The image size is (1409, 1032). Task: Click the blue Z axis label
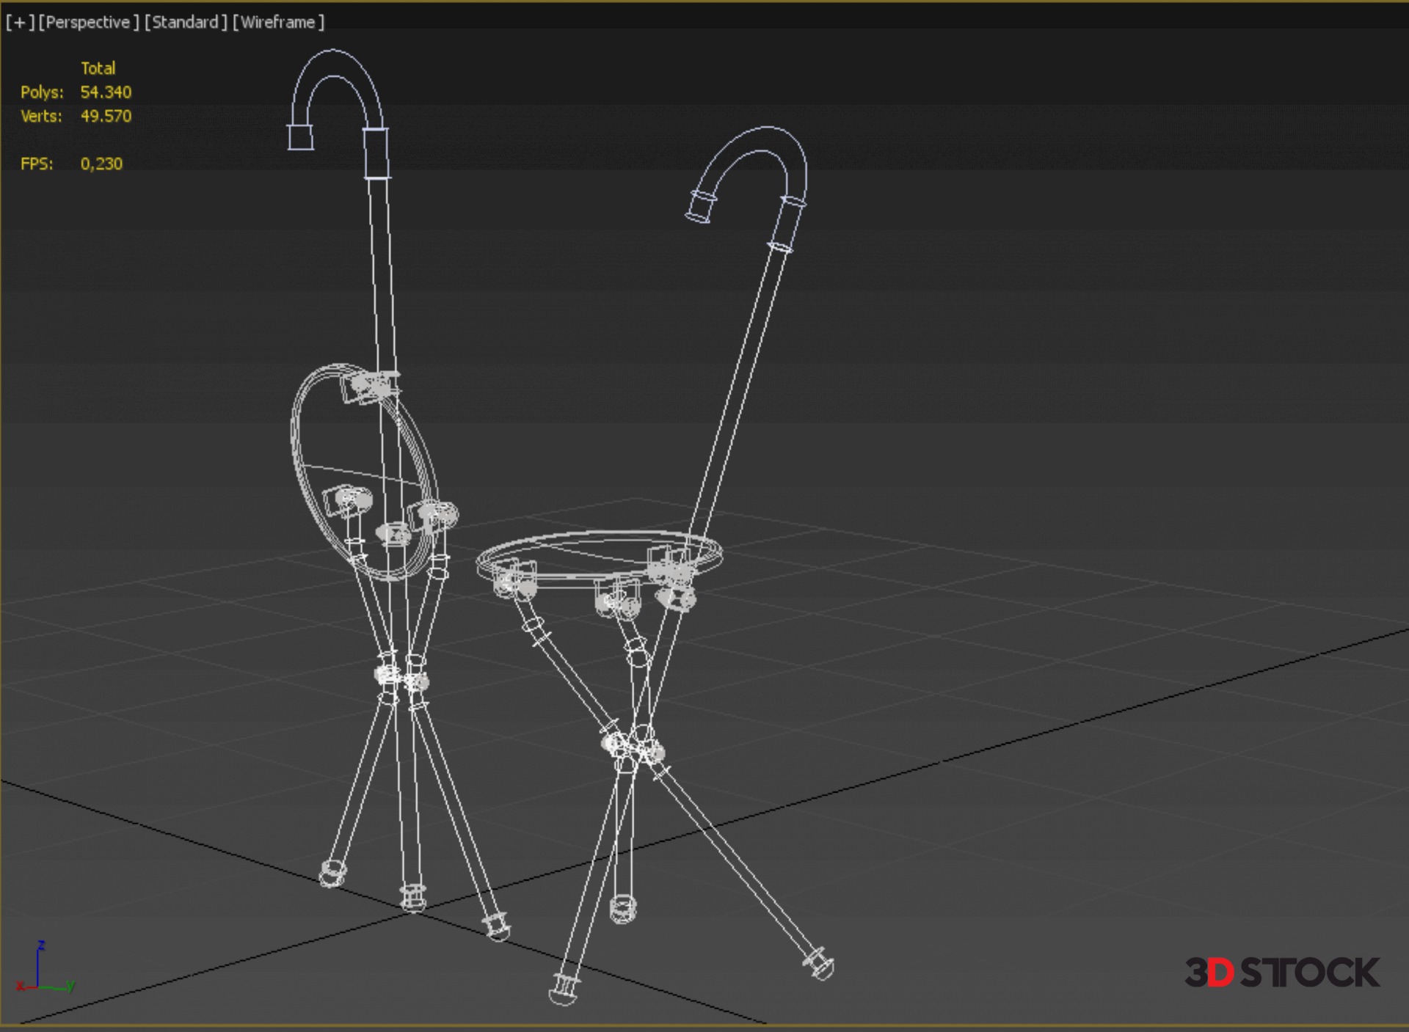[42, 945]
